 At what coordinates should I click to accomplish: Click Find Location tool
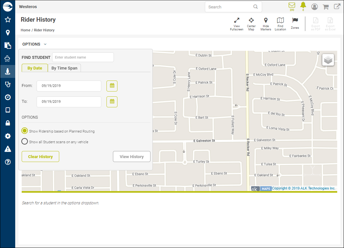point(280,24)
